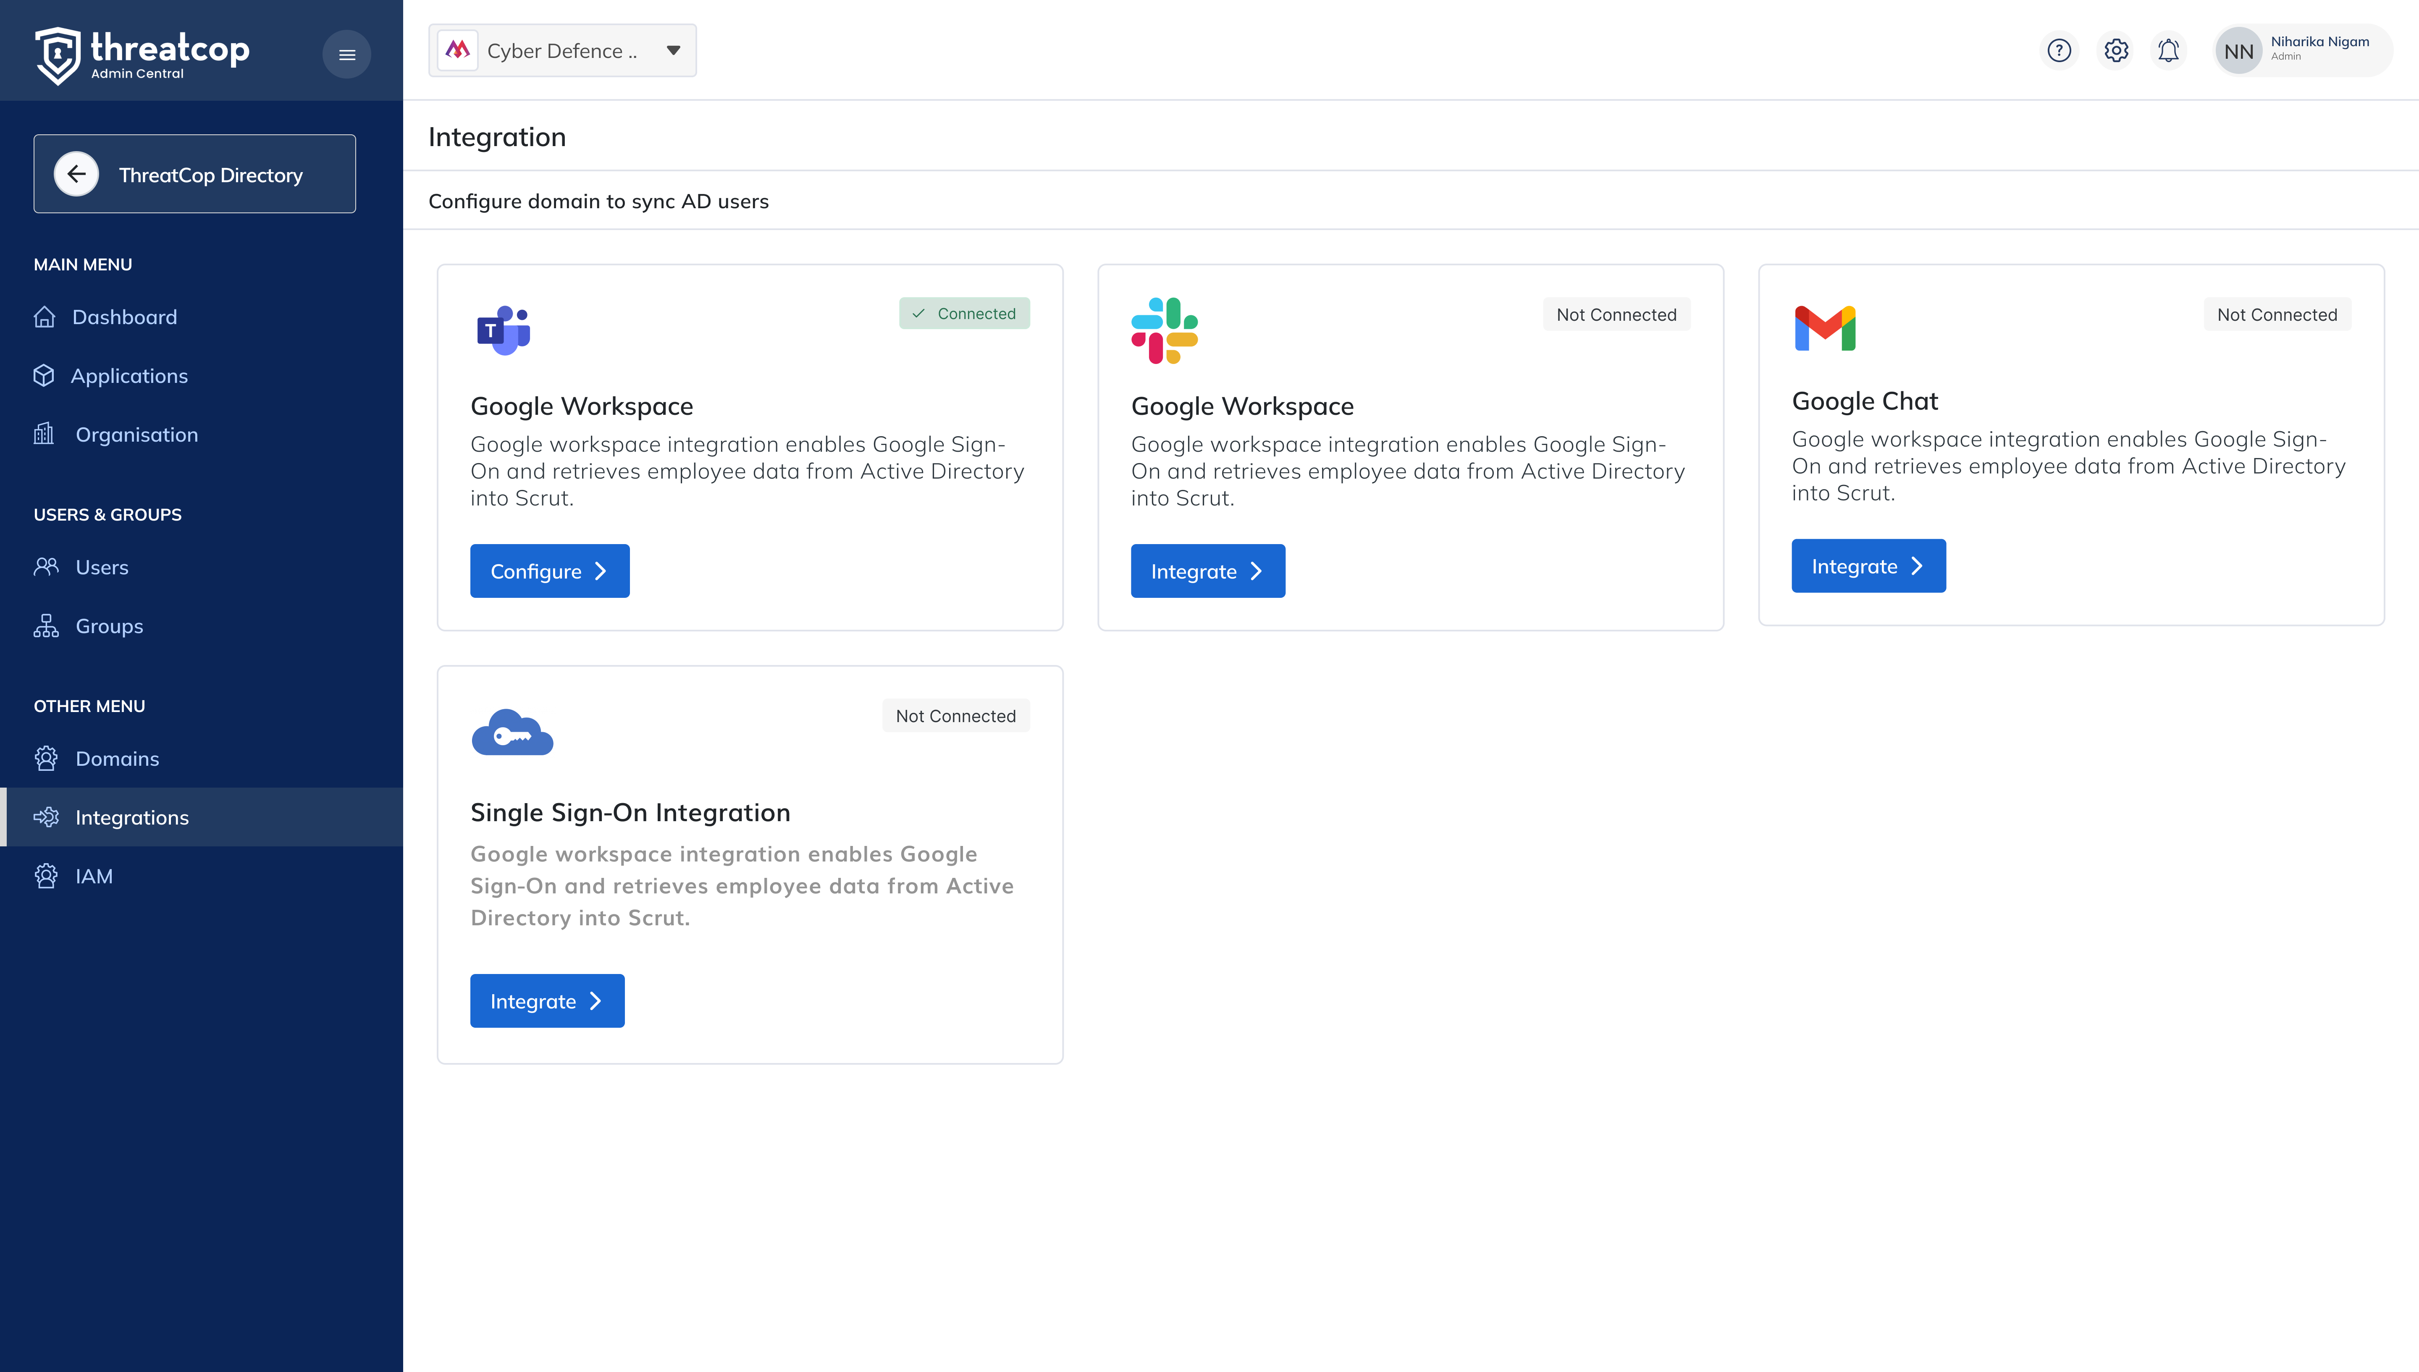Click the Microsoft Teams logo icon
This screenshot has height=1372, width=2419.
click(x=504, y=330)
